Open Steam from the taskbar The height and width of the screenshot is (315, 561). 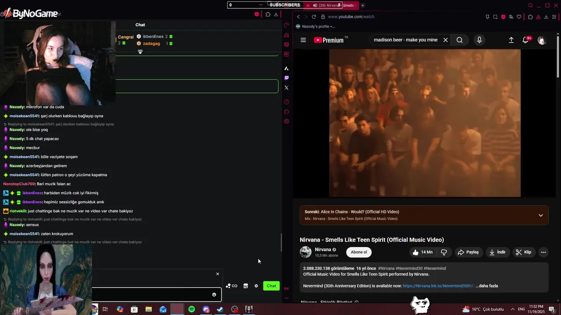pyautogui.click(x=220, y=309)
